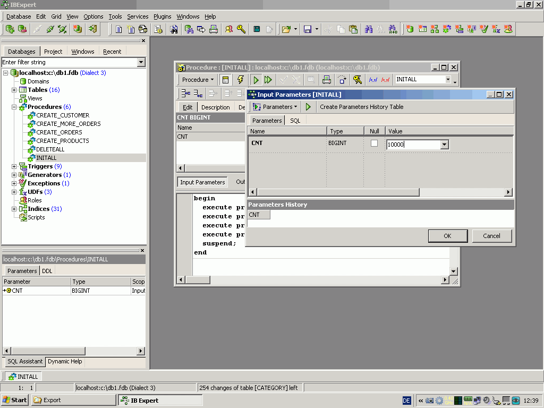Image resolution: width=544 pixels, height=408 pixels.
Task: Open the Plugins menu
Action: [x=163, y=16]
